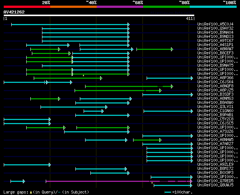Select subject label UniRef100_Q7RED5

click(215, 181)
